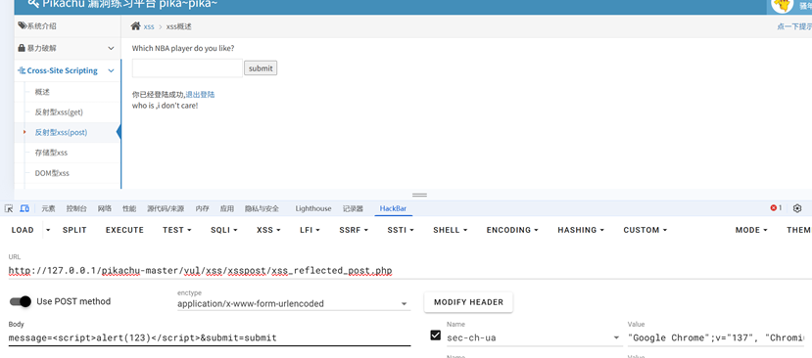The height and width of the screenshot is (358, 812).
Task: Switch to the 元素 DevTools tab
Action: pos(48,208)
